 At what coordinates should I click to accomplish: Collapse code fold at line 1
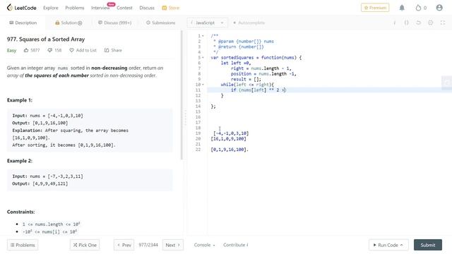(x=203, y=36)
